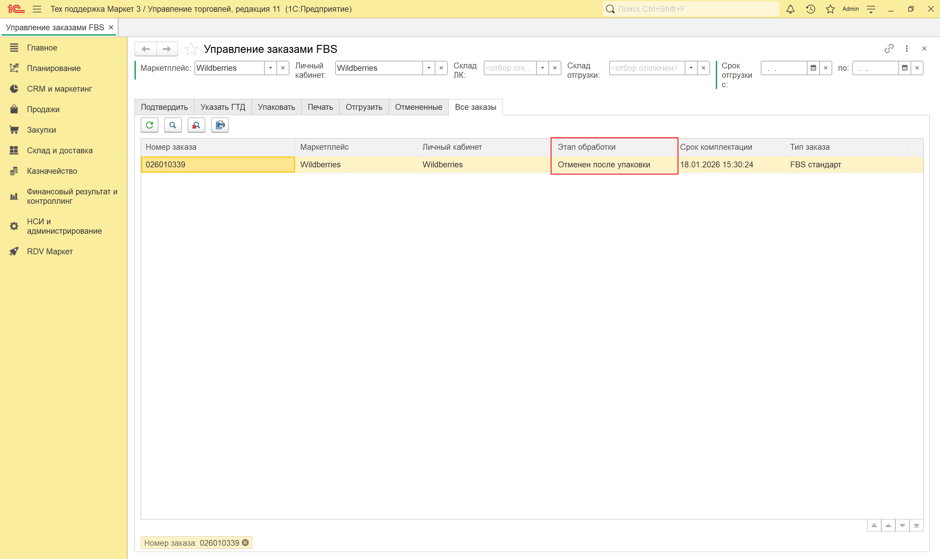940x559 pixels.
Task: Click the printer icon in list toolbar
Action: (220, 125)
